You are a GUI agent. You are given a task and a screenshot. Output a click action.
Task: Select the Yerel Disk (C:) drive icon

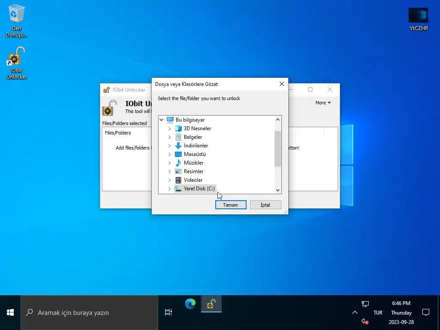pyautogui.click(x=177, y=189)
